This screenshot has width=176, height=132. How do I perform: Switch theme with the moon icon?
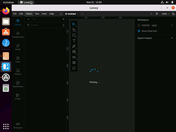click(x=173, y=14)
